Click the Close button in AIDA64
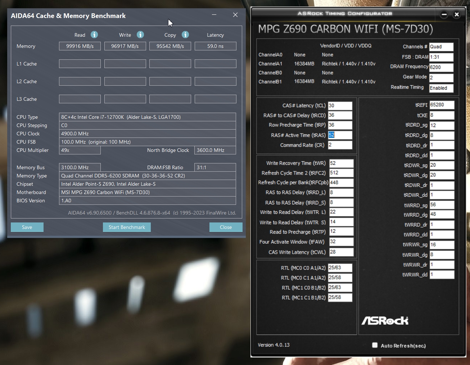470x365 pixels. pyautogui.click(x=226, y=227)
